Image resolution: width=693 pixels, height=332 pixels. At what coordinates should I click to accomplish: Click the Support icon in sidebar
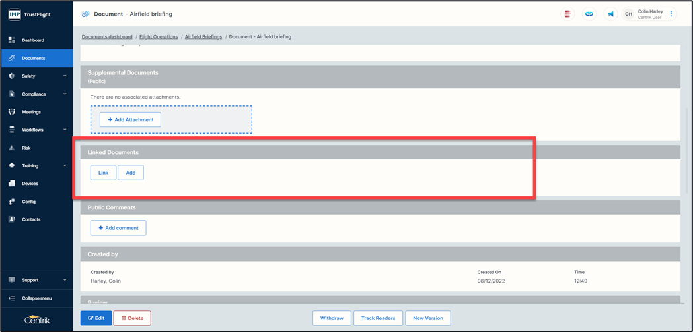pyautogui.click(x=12, y=280)
